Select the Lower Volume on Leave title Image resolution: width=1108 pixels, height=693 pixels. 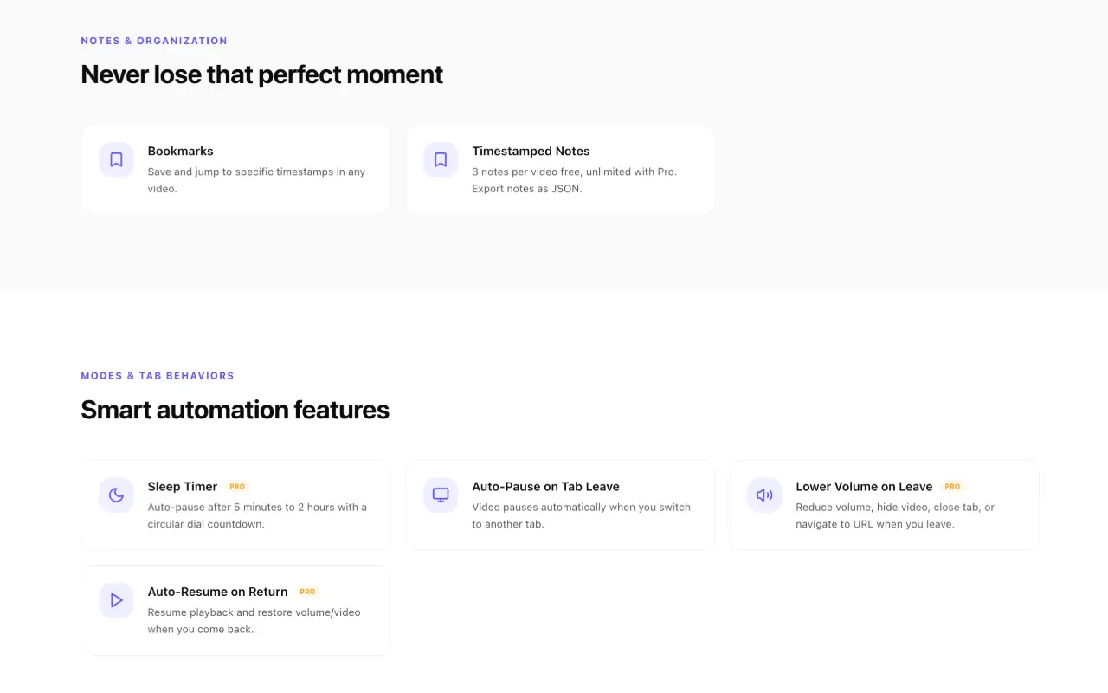[x=864, y=487]
